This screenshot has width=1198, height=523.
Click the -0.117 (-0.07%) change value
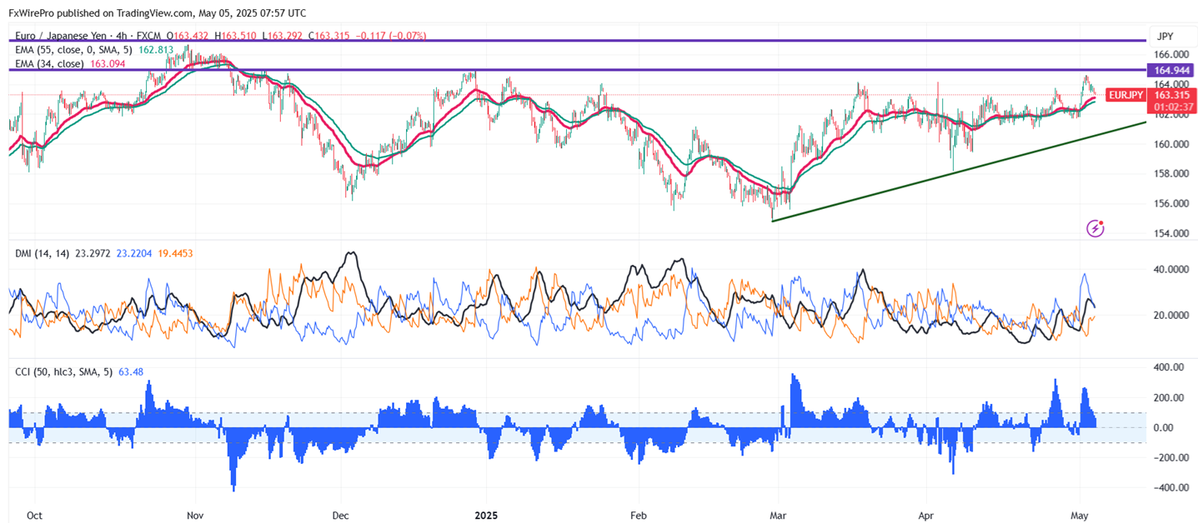pyautogui.click(x=391, y=36)
